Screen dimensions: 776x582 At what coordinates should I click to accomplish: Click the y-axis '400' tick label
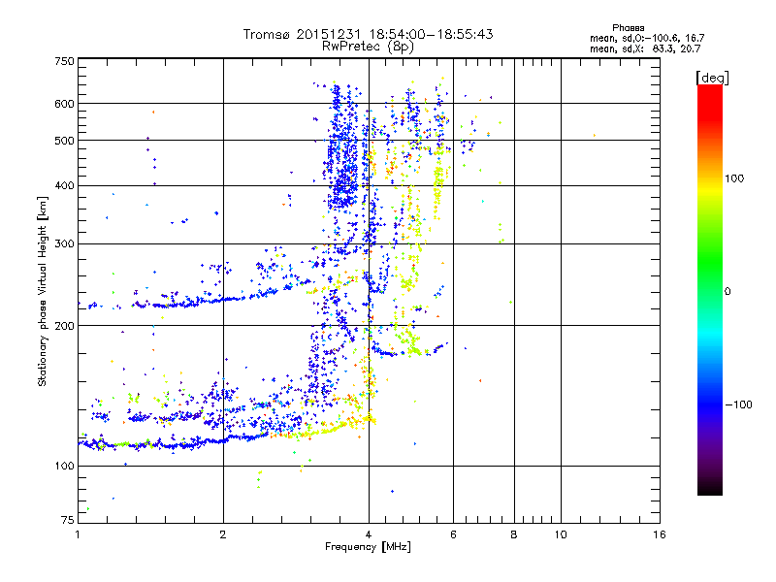coord(64,185)
